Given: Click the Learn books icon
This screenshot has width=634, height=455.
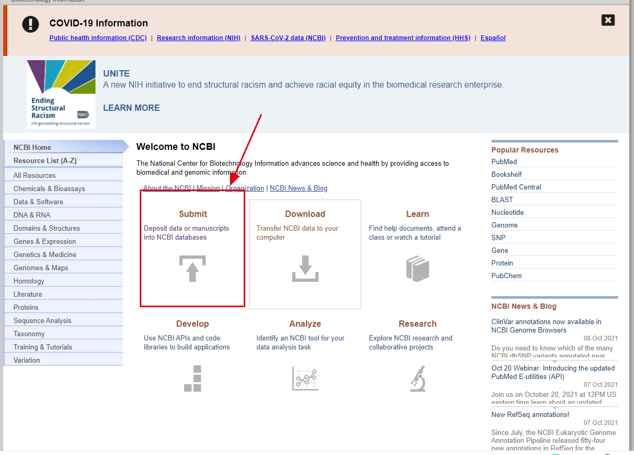Looking at the screenshot, I should pos(418,268).
